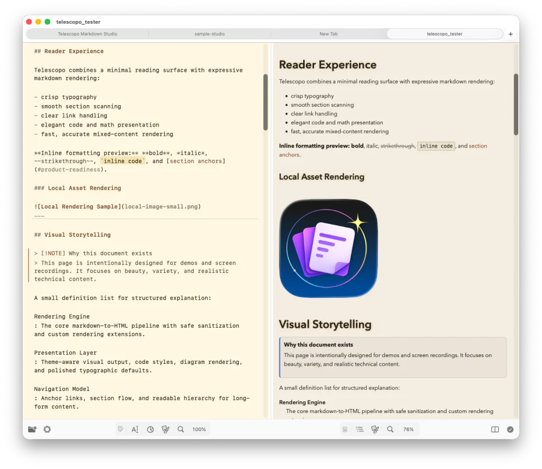Click 'Why this document exists' callout title in preview
542x469 pixels.
click(x=318, y=345)
